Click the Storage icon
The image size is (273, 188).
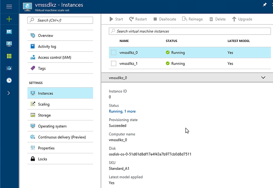click(x=33, y=115)
